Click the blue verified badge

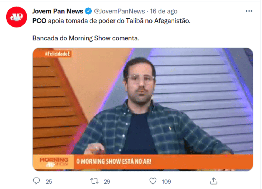point(88,11)
